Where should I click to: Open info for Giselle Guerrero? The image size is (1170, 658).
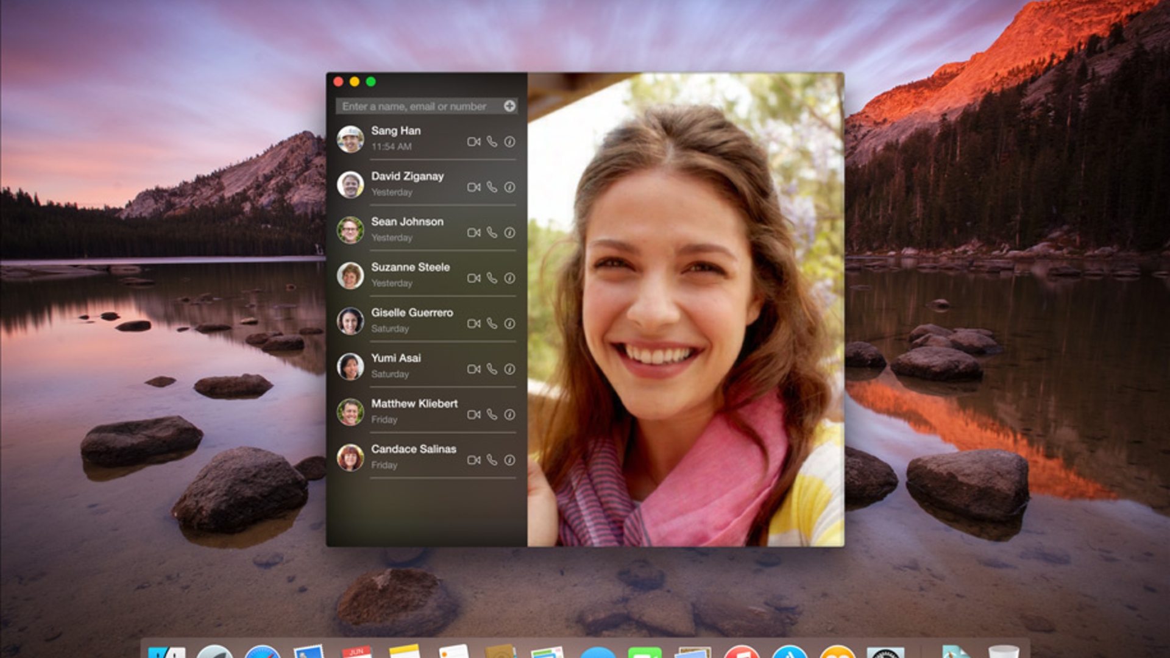click(509, 324)
